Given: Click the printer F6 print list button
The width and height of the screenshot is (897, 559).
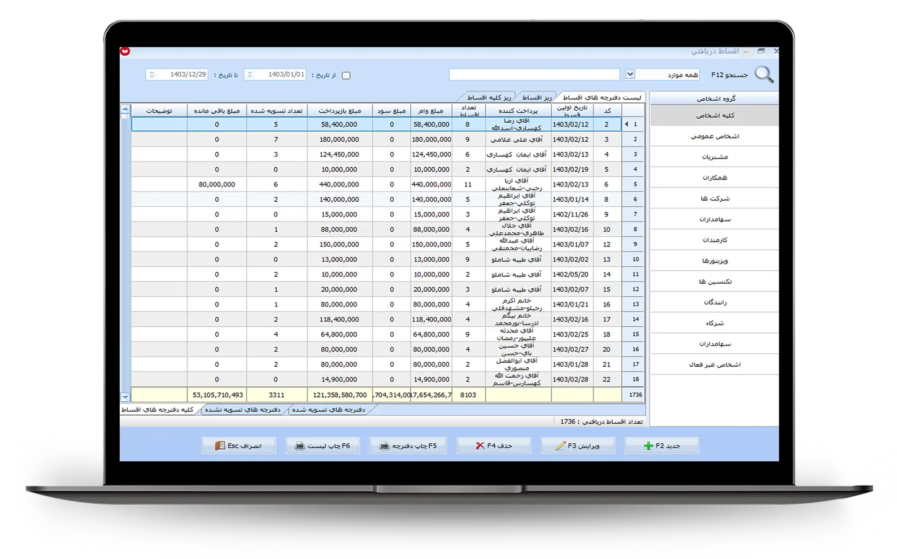Looking at the screenshot, I should coord(322,446).
